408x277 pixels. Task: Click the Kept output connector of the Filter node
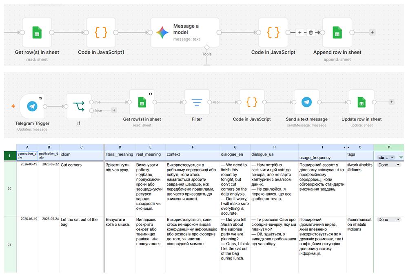[x=209, y=102]
